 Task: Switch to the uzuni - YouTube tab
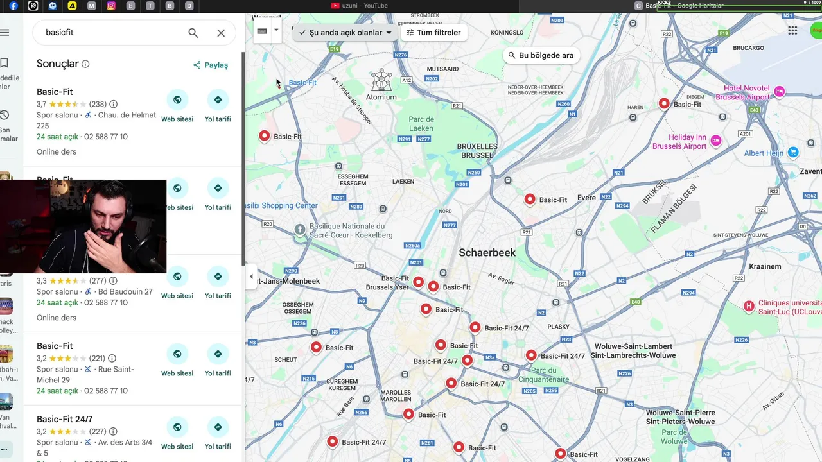360,6
